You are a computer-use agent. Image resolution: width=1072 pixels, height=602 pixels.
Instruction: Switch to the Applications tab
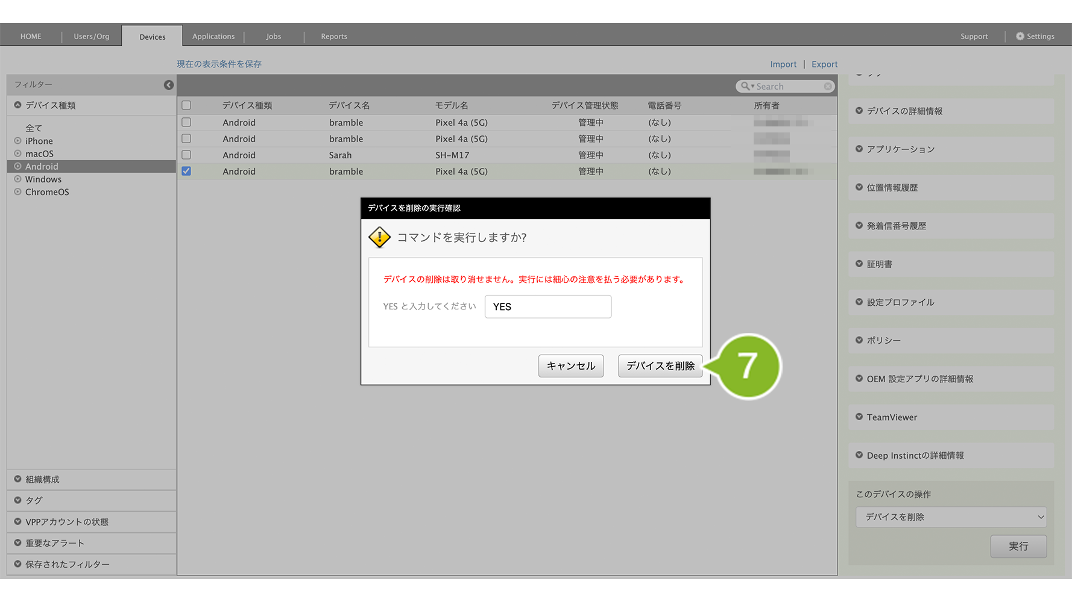213,36
